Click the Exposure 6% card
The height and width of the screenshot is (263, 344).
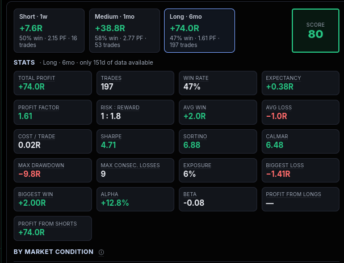(218, 170)
